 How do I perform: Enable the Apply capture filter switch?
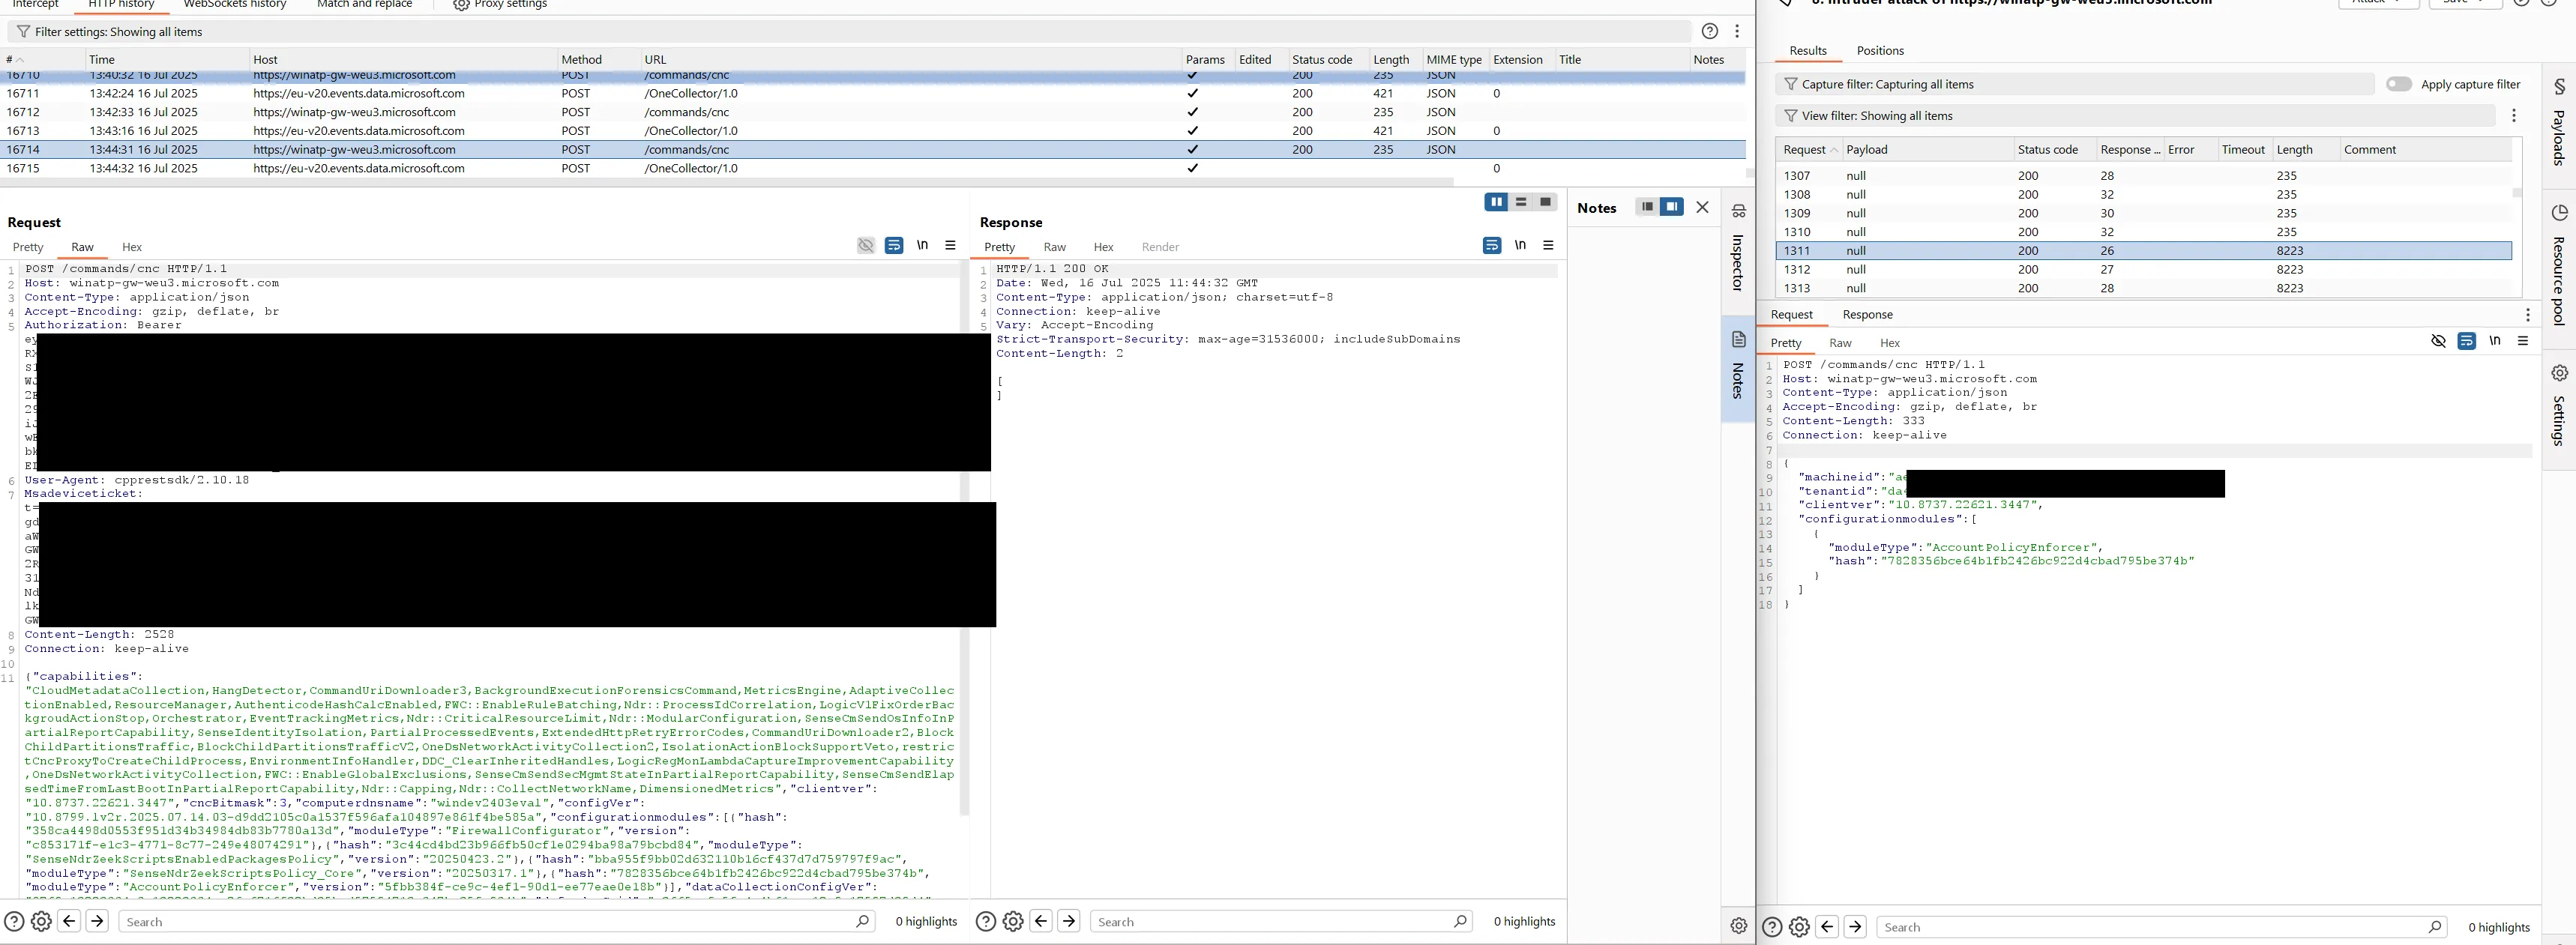[2398, 84]
